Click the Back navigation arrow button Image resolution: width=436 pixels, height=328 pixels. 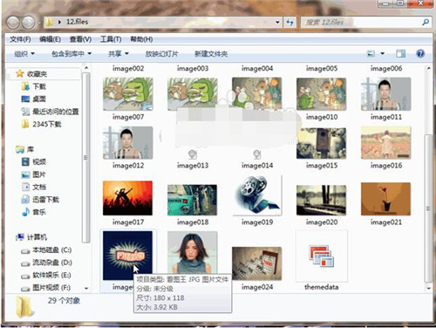(x=13, y=23)
